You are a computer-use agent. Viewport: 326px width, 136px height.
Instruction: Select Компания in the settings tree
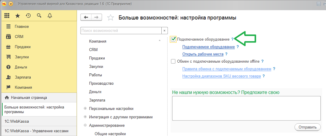pyautogui.click(x=98, y=41)
